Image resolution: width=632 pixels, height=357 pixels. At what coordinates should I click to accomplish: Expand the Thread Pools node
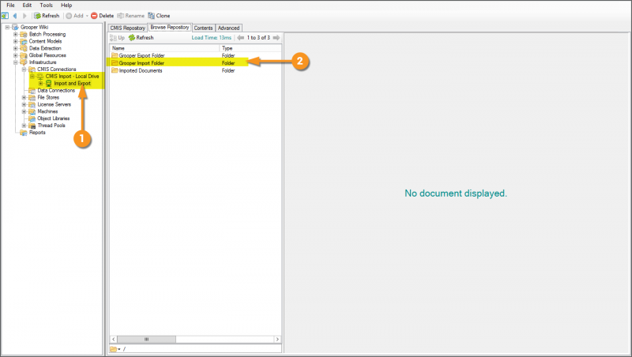(x=24, y=126)
